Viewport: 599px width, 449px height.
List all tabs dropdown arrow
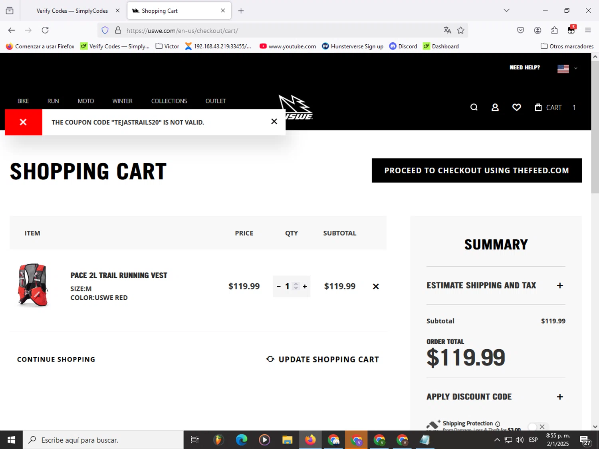tap(506, 10)
